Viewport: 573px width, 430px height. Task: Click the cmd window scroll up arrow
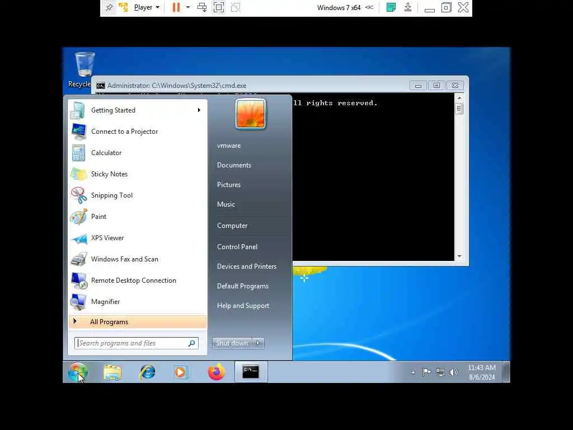(459, 98)
